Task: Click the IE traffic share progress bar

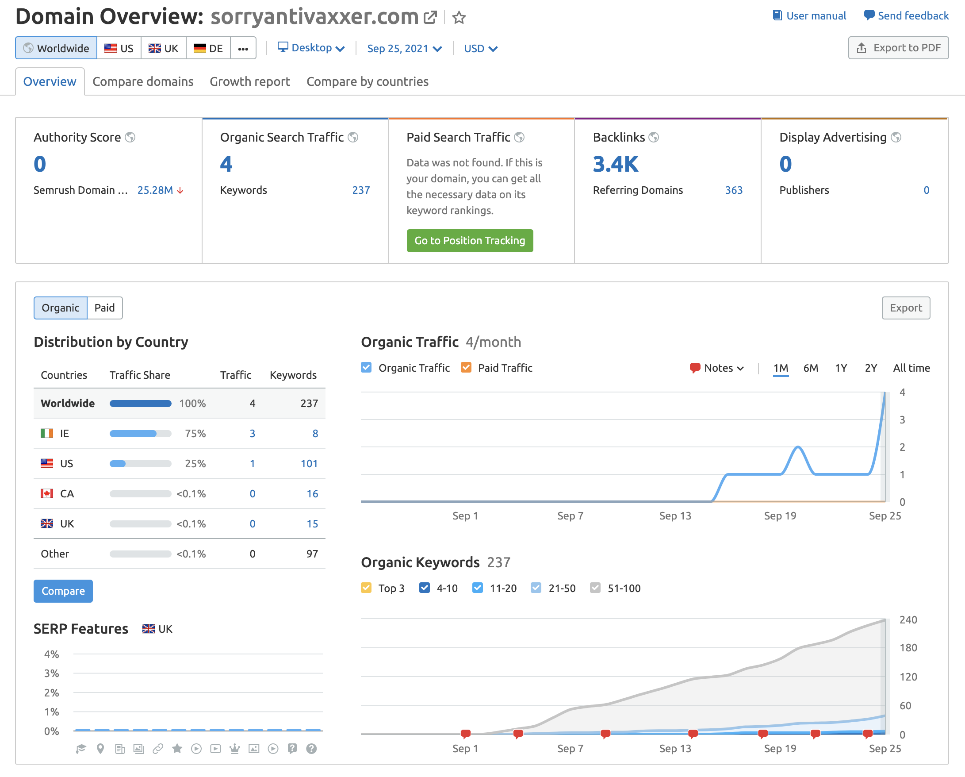Action: click(x=140, y=433)
